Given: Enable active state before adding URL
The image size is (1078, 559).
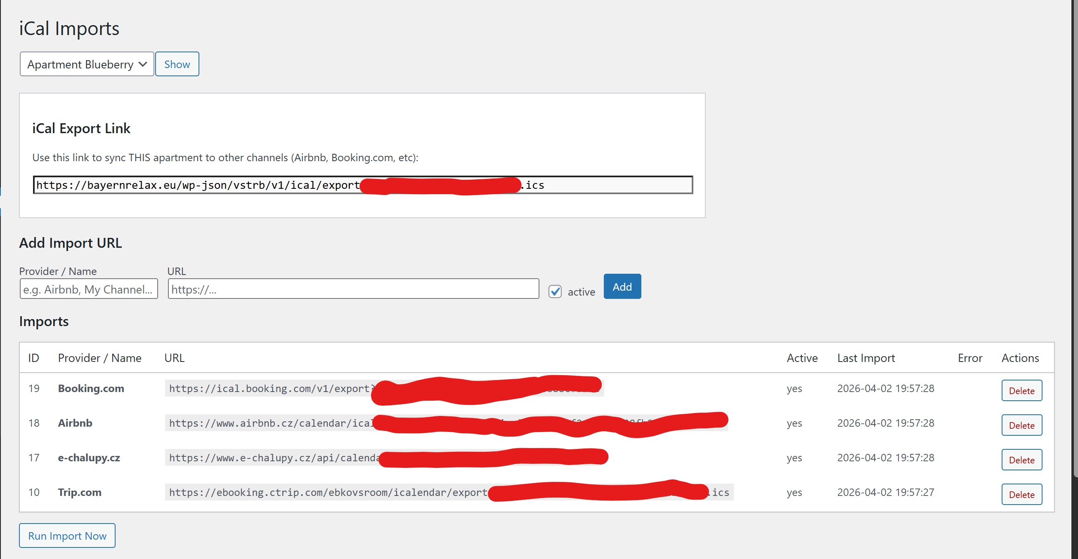Looking at the screenshot, I should [x=555, y=291].
